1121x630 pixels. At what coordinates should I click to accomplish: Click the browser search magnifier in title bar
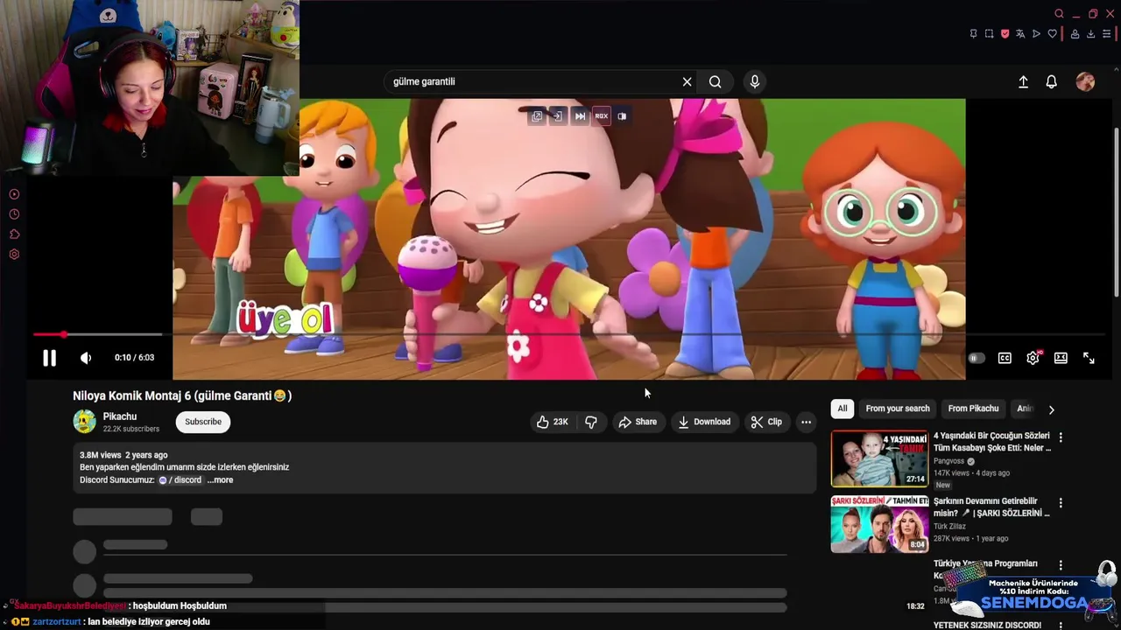(1059, 13)
